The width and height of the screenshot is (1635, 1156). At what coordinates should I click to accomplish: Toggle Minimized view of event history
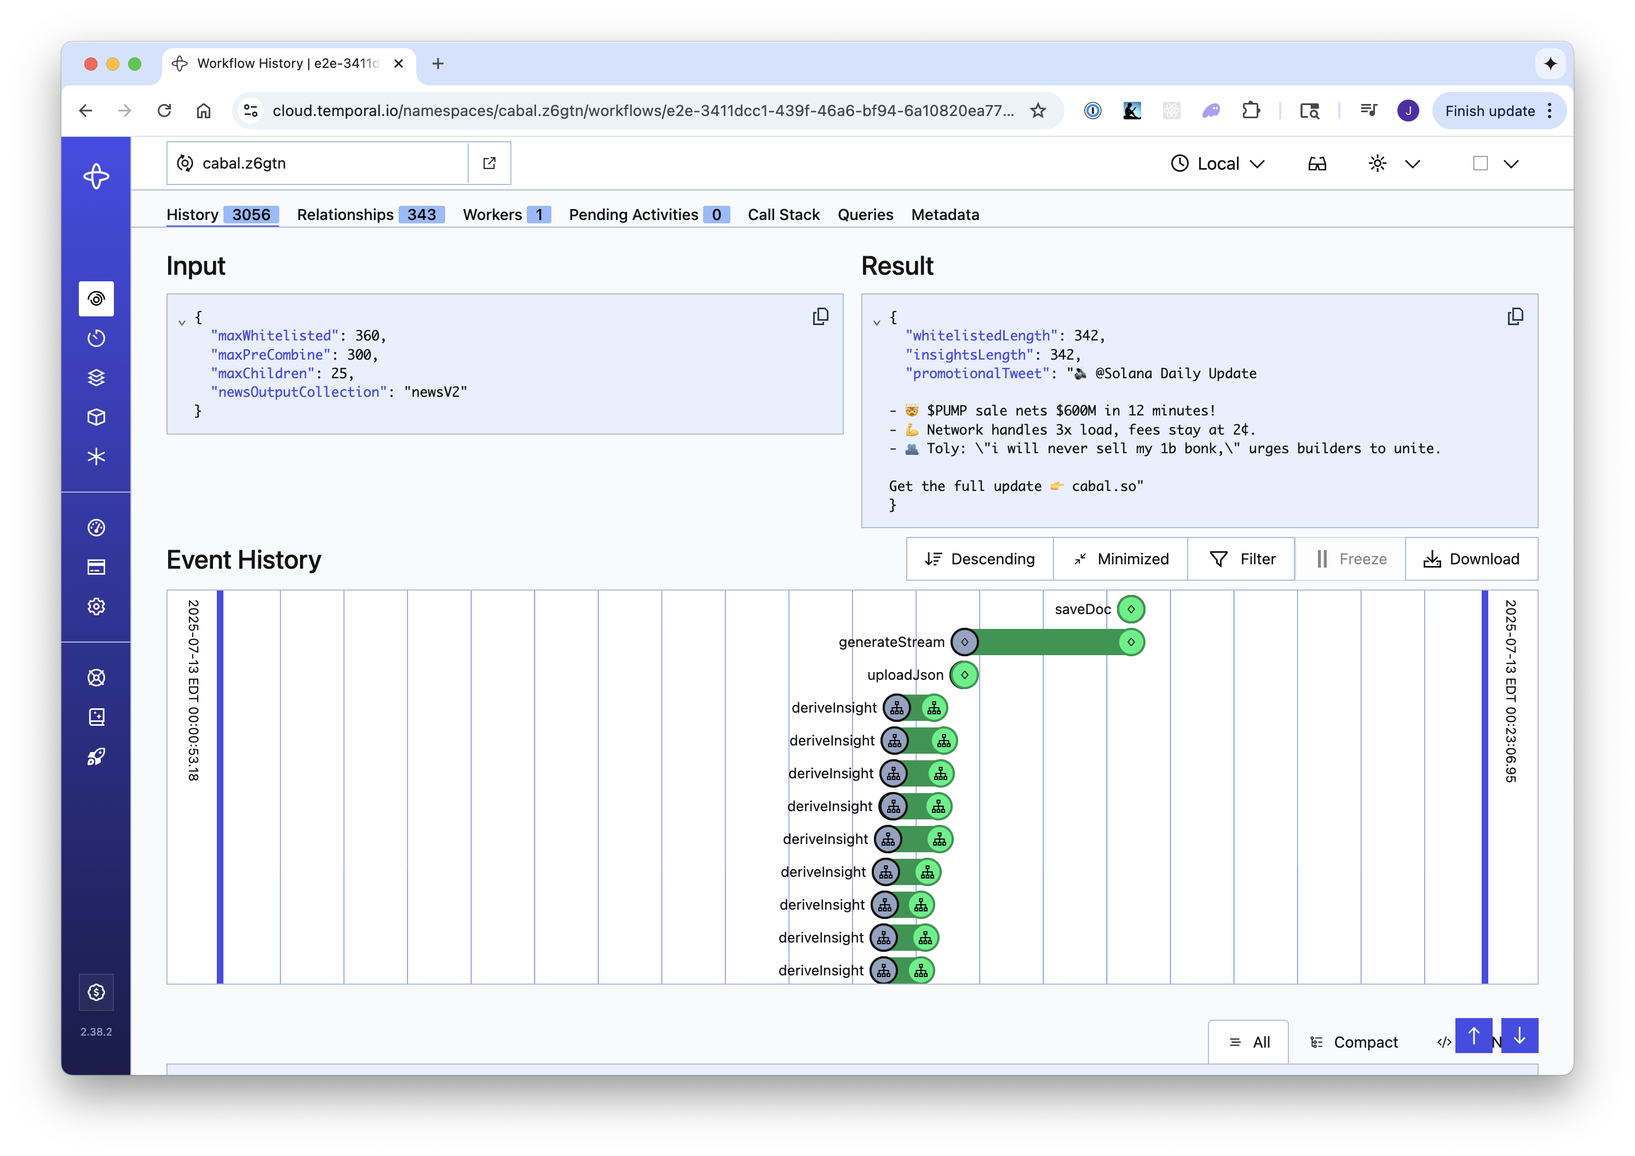1121,559
